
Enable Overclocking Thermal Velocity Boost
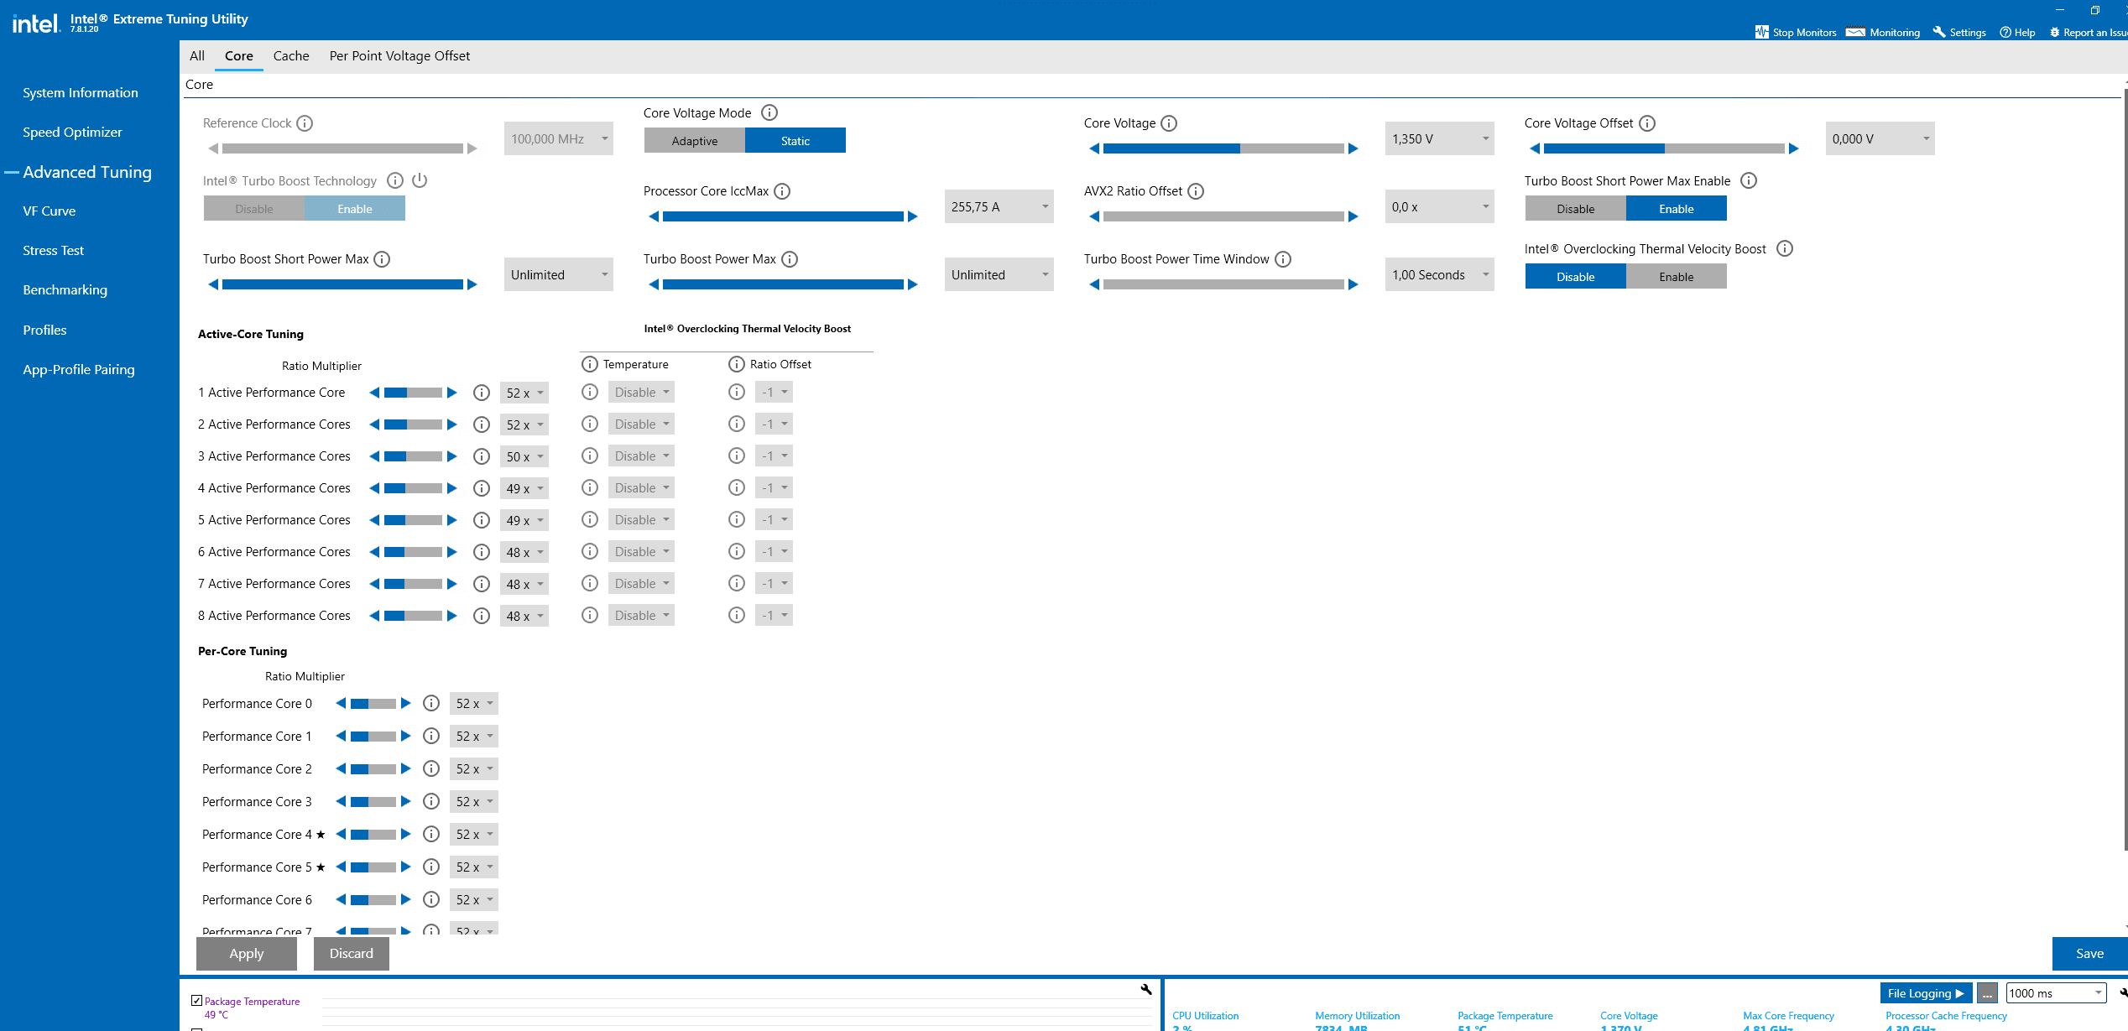pyautogui.click(x=1677, y=276)
